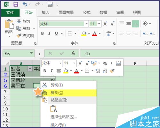The height and width of the screenshot is (128, 160).
Task: Switch to the 插入 ribbon tab
Action: click(45, 12)
